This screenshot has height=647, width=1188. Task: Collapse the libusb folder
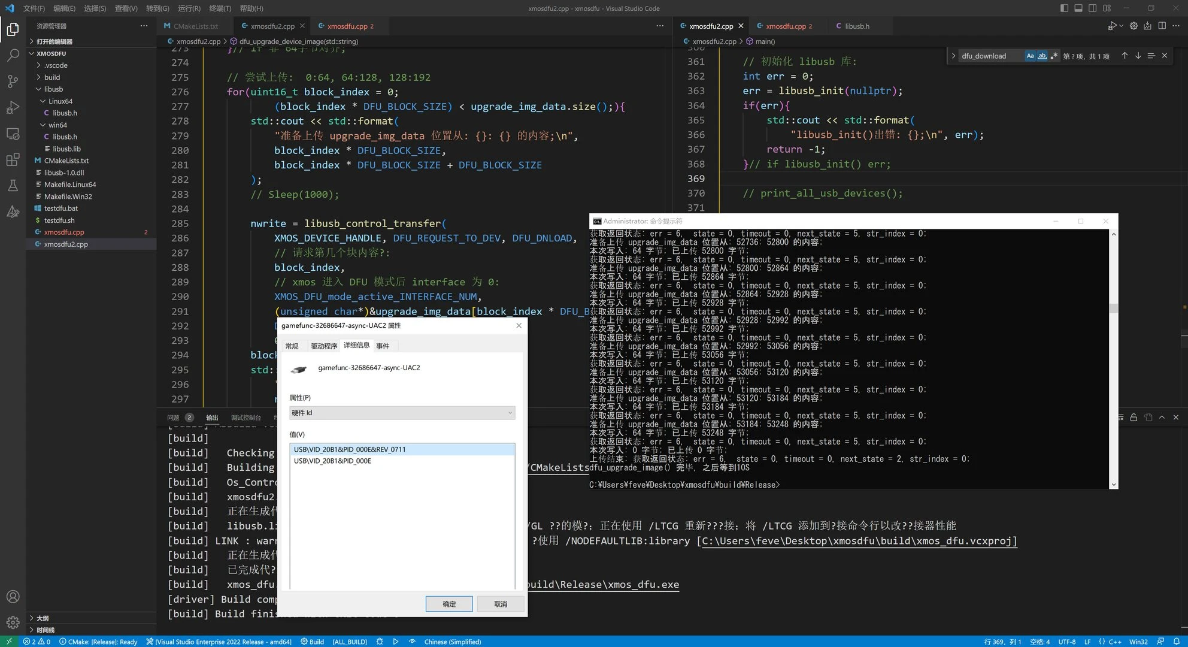[53, 89]
